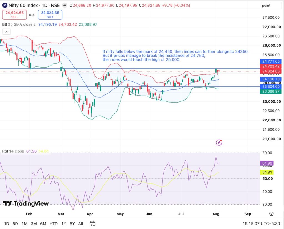Select the RSI 14 close indicator legend
284x229 pixels.
[13, 151]
